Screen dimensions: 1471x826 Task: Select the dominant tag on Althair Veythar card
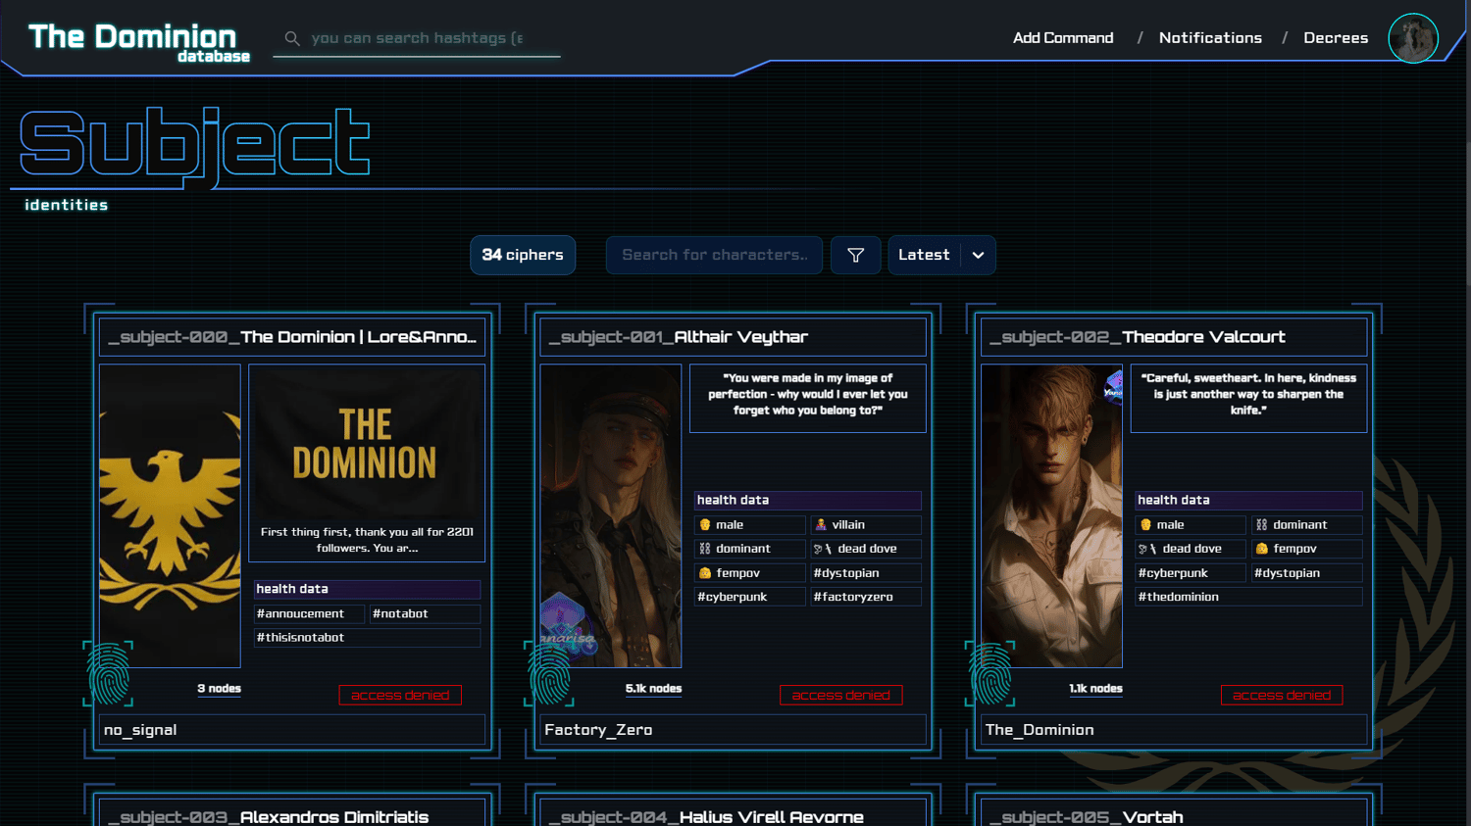click(750, 549)
